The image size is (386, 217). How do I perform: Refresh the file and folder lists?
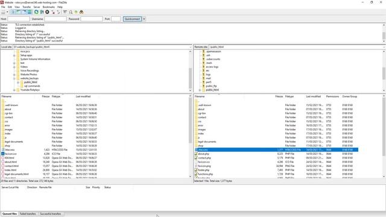tap(36, 12)
